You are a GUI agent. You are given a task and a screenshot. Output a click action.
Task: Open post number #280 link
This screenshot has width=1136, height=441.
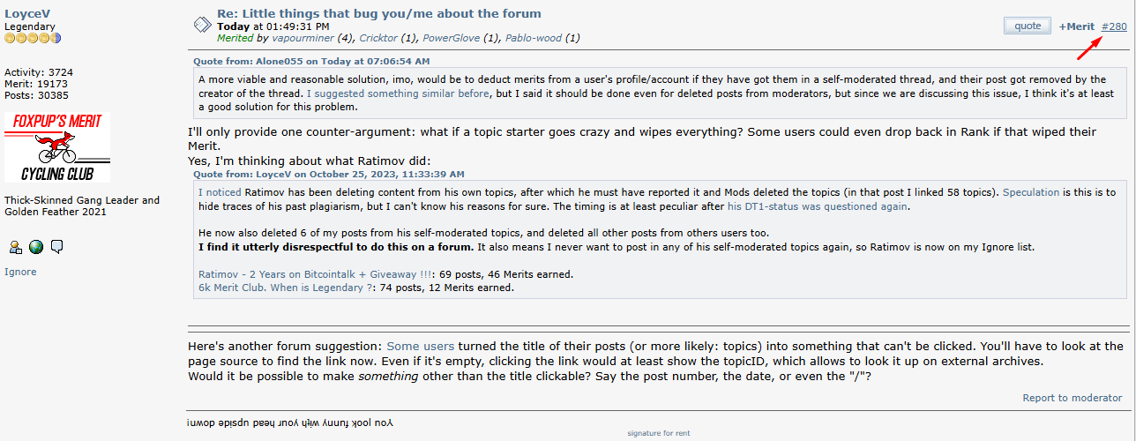coord(1114,26)
